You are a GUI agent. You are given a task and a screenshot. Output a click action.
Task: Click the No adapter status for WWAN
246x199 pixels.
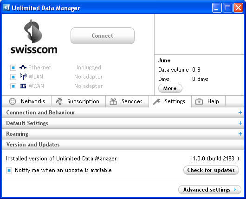tap(89, 86)
